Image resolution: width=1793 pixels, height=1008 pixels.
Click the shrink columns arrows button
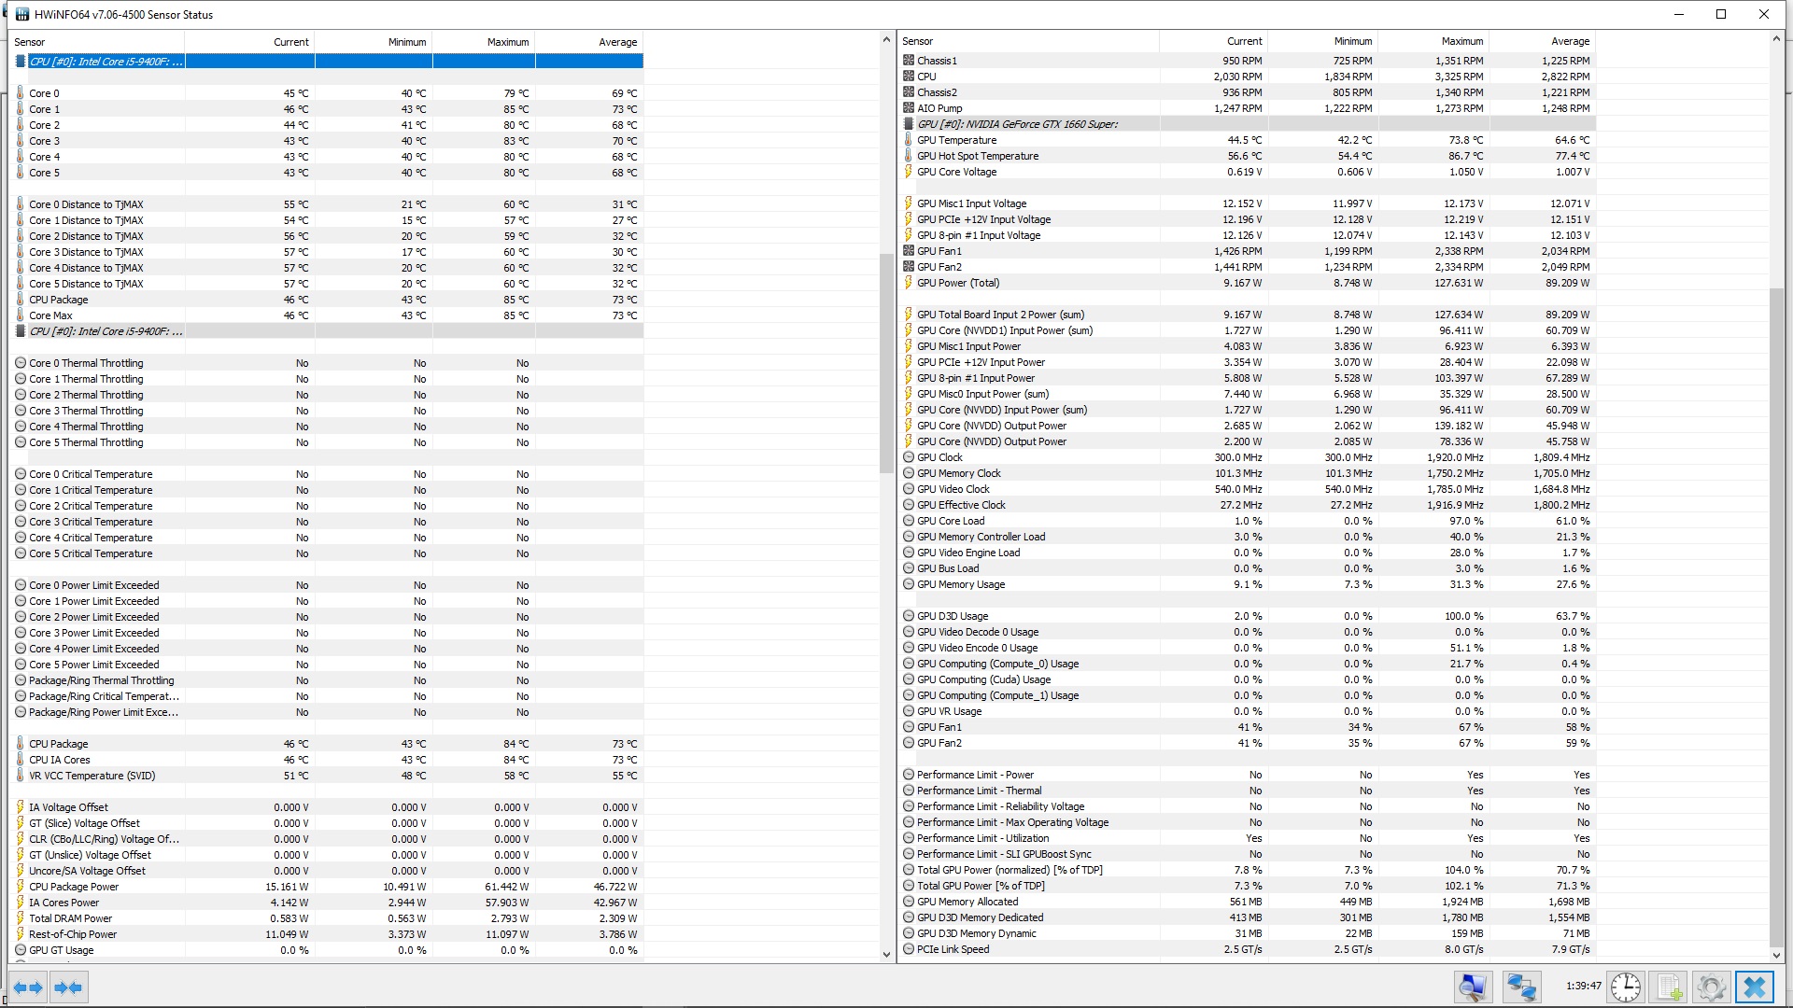[68, 987]
